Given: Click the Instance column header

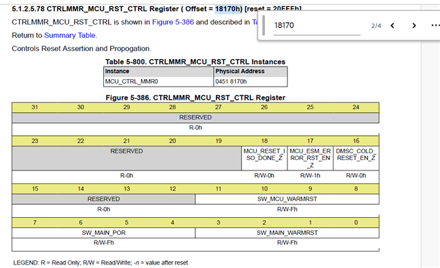Looking at the screenshot, I should (158, 71).
